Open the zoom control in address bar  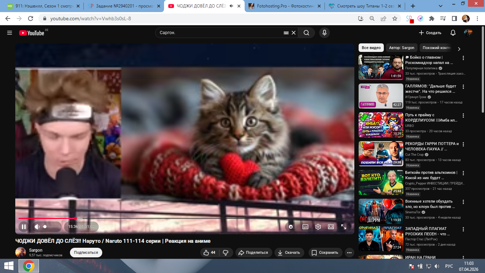tap(372, 18)
